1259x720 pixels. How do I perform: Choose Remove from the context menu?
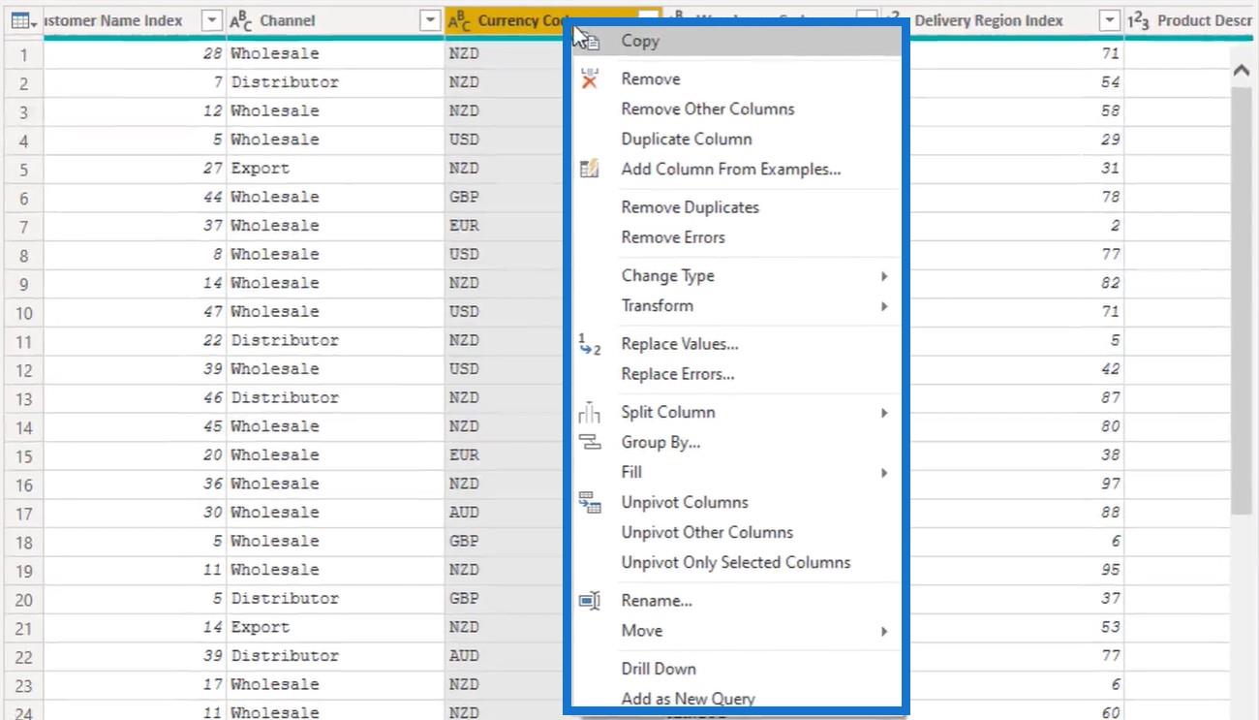click(x=736, y=79)
